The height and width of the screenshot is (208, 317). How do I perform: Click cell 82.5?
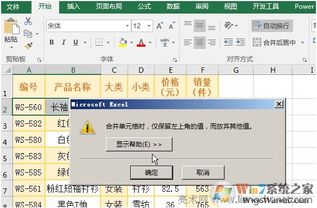[x=170, y=189]
